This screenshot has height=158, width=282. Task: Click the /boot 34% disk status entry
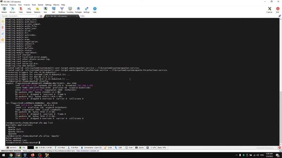click(162, 147)
